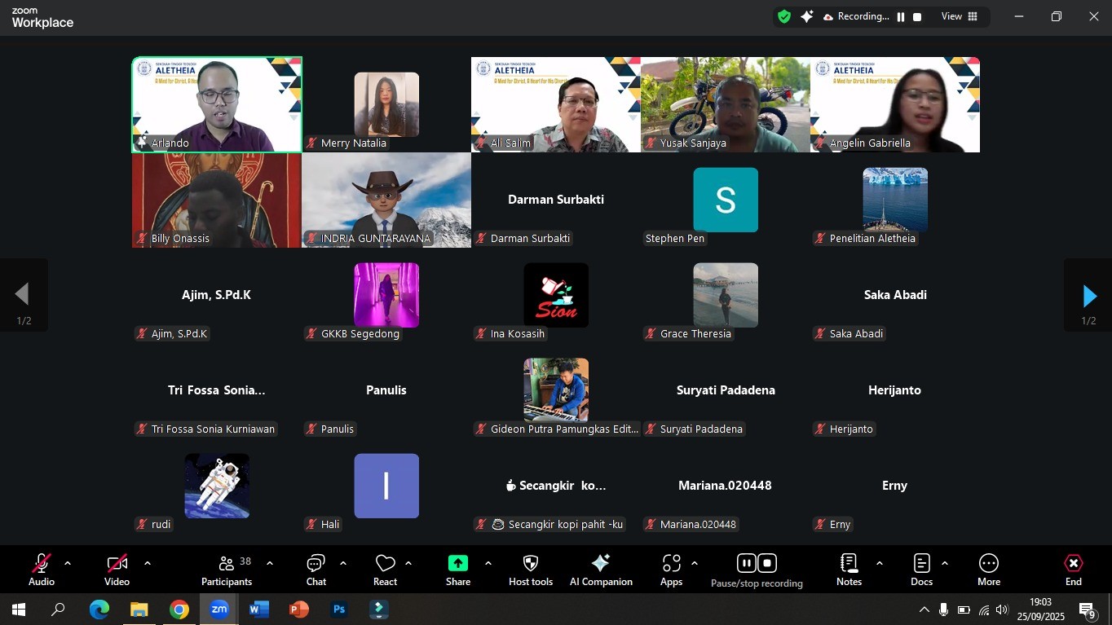This screenshot has height=625, width=1112.
Task: Expand audio options arrow next to Audio
Action: click(x=68, y=563)
